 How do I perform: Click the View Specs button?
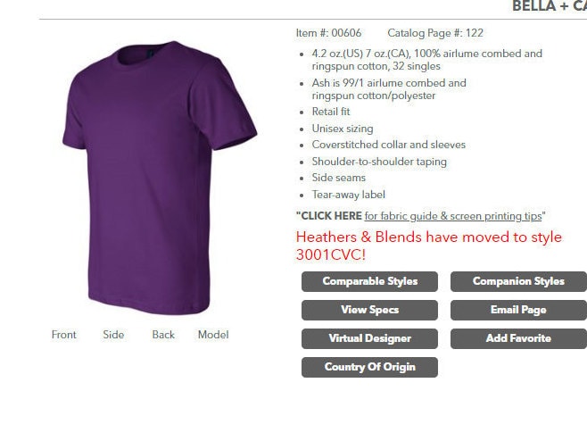369,310
